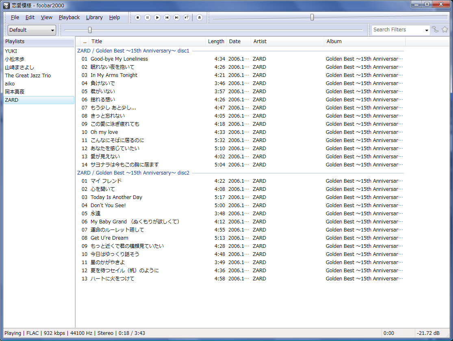Click the star favorites icon
This screenshot has height=341, width=453.
[x=445, y=29]
